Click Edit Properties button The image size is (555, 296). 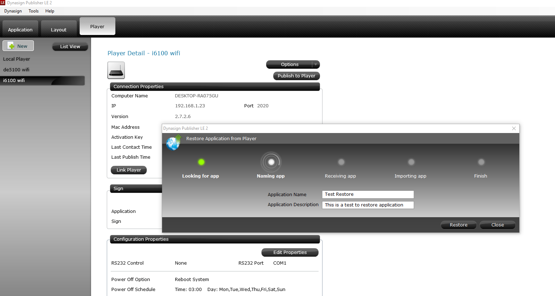(290, 252)
